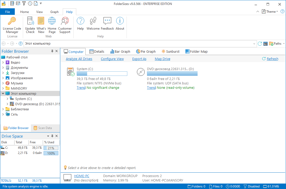Image resolution: width=286 pixels, height=189 pixels.
Task: Open the Pie Graph tab
Action: [x=146, y=51]
